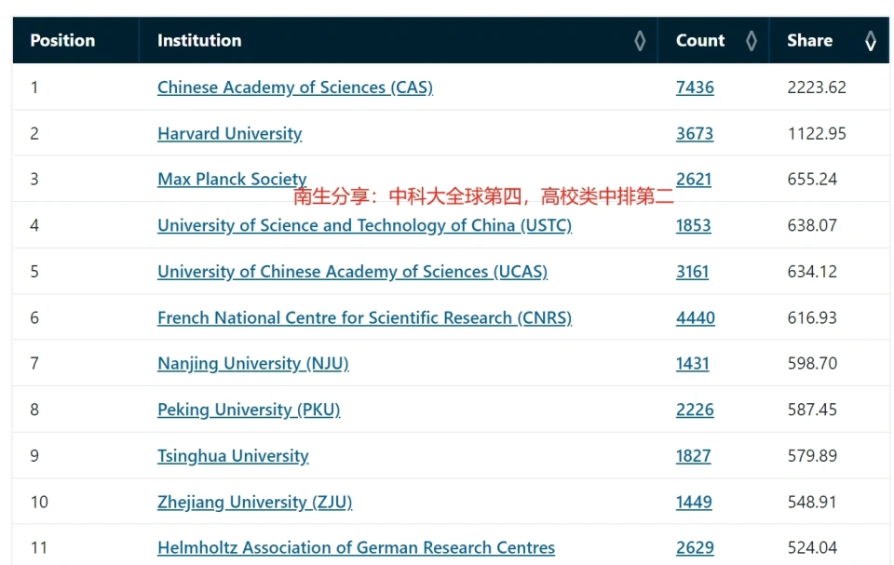
Task: Sort table by Count column arrows
Action: point(752,40)
